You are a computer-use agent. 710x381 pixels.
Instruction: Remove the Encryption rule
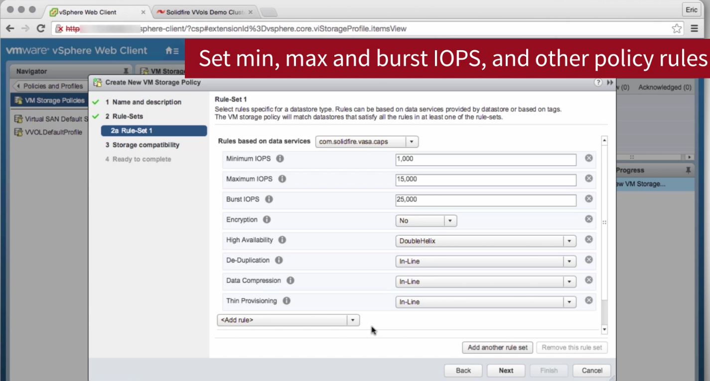[x=588, y=219]
